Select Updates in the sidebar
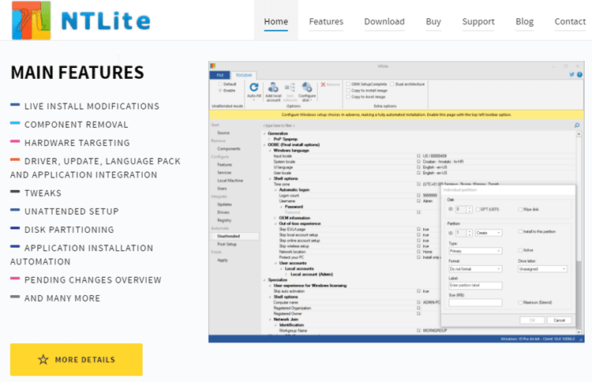 [x=224, y=204]
